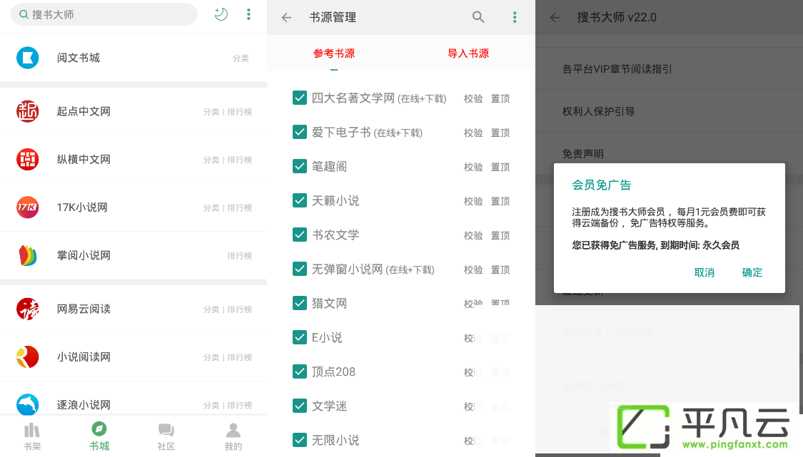Cancel the 会员免广告 dialog with 取消
This screenshot has height=457, width=803.
(x=704, y=273)
